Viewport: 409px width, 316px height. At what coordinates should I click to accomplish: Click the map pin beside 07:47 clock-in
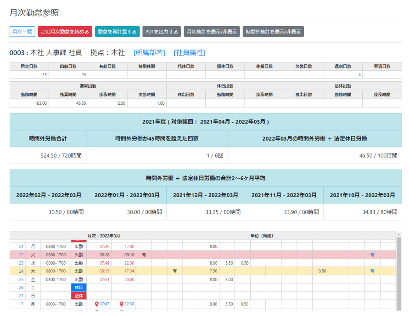pos(96,304)
